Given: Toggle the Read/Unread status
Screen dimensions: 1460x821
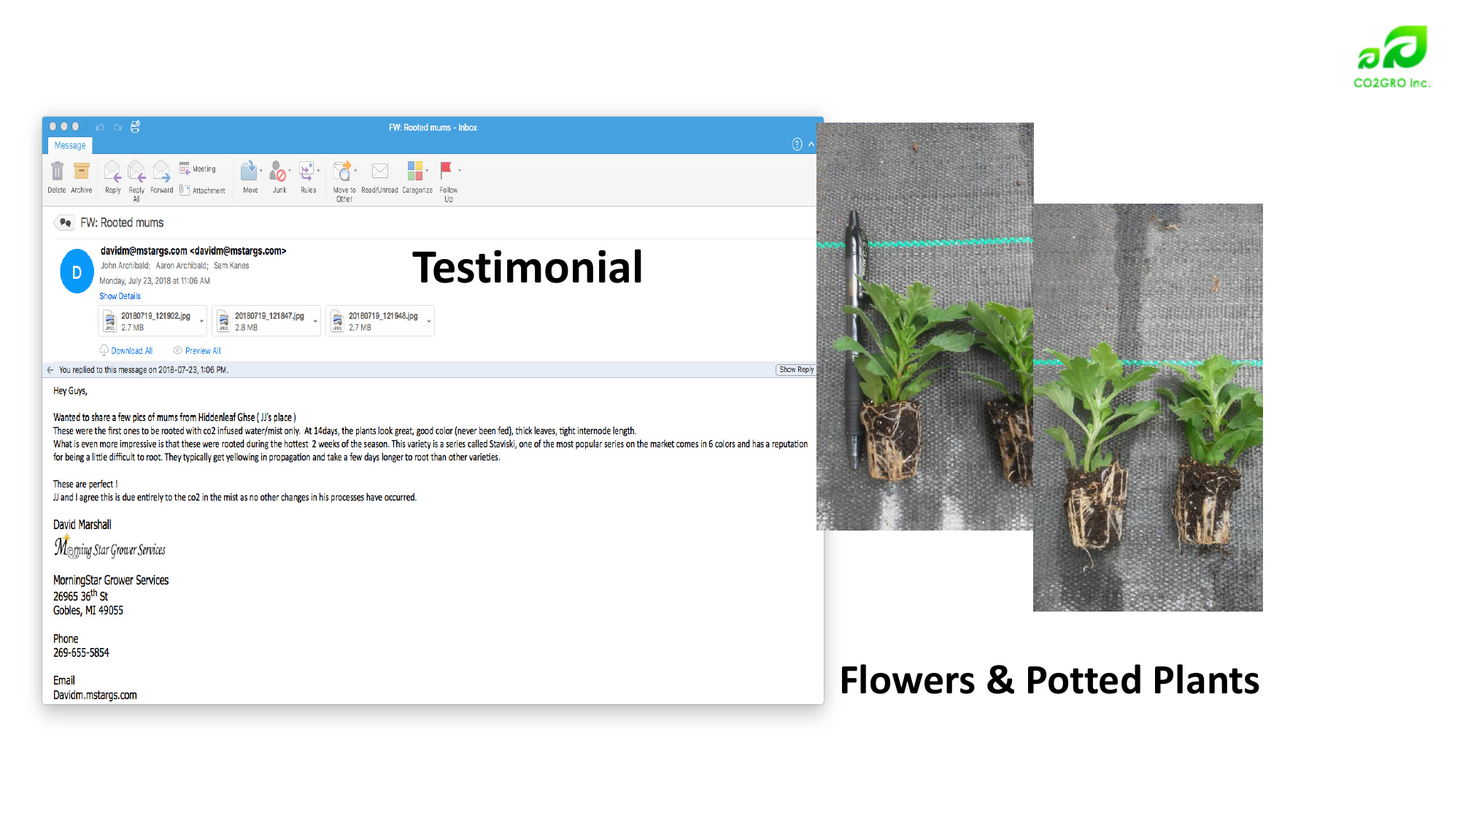Looking at the screenshot, I should 379,171.
